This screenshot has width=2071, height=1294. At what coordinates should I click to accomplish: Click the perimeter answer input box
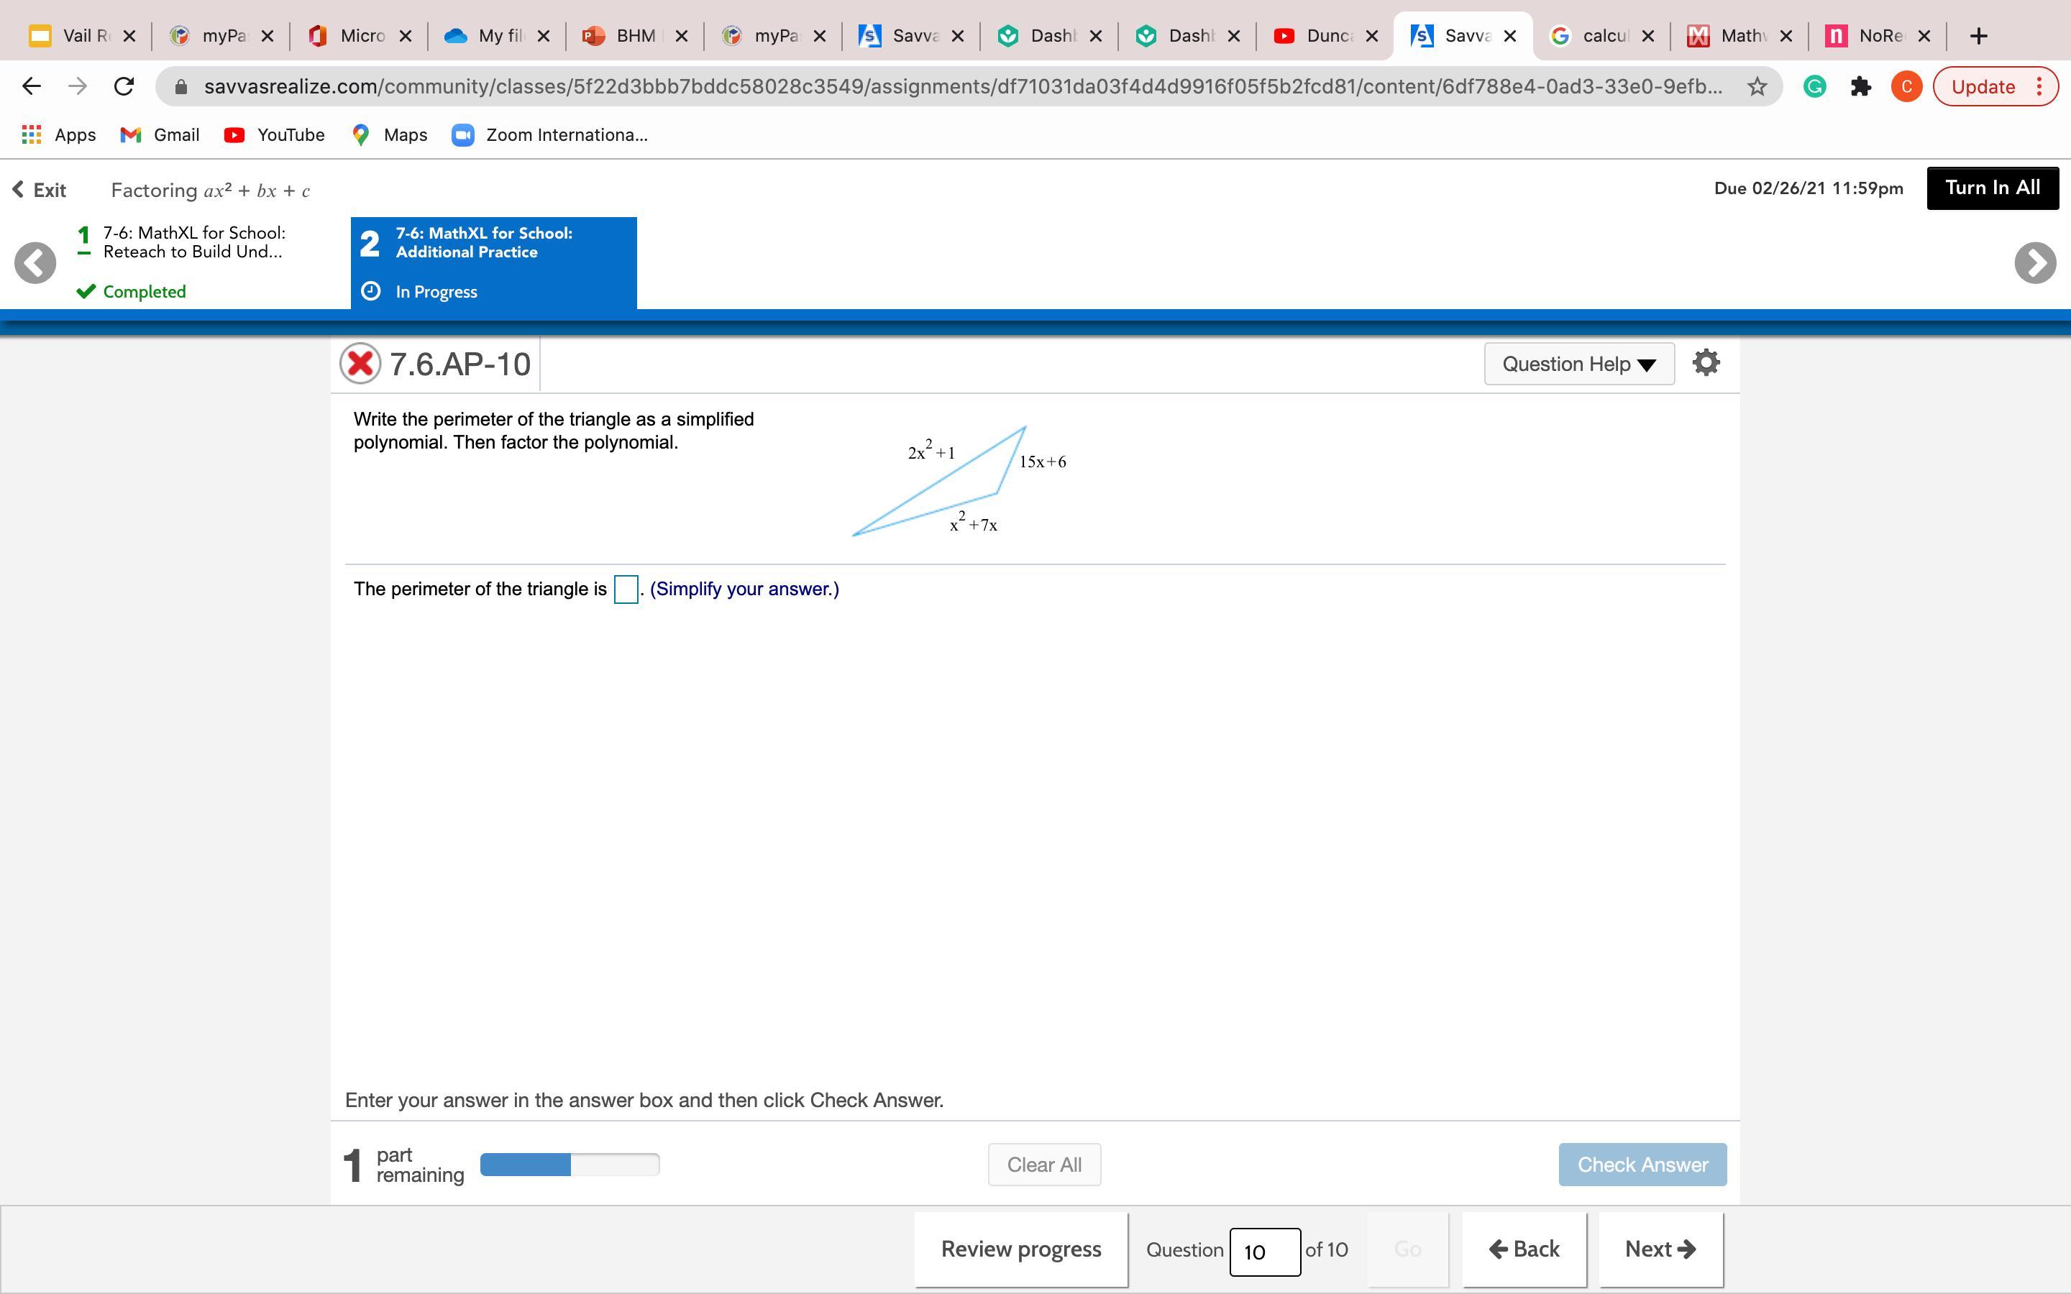coord(626,589)
